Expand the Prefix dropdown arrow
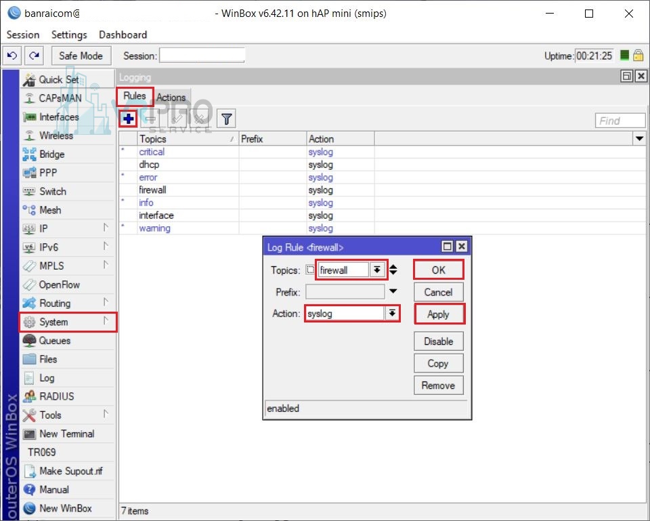The width and height of the screenshot is (650, 521). [x=391, y=291]
